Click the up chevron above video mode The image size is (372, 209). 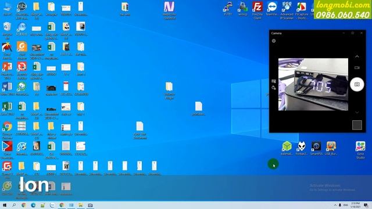357,56
